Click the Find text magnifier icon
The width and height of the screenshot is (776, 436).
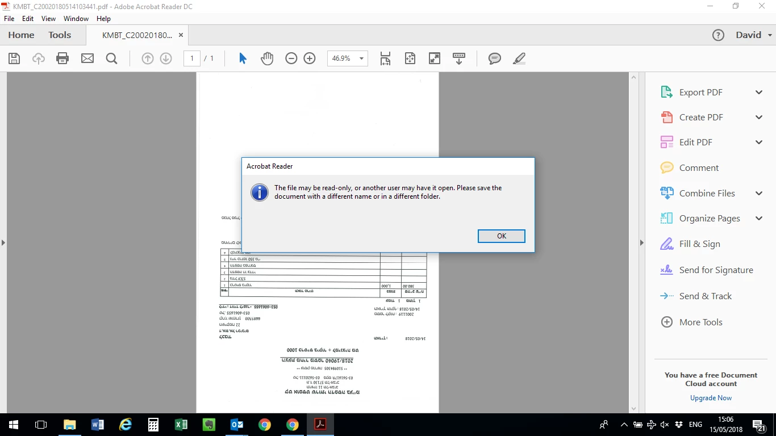click(x=111, y=58)
